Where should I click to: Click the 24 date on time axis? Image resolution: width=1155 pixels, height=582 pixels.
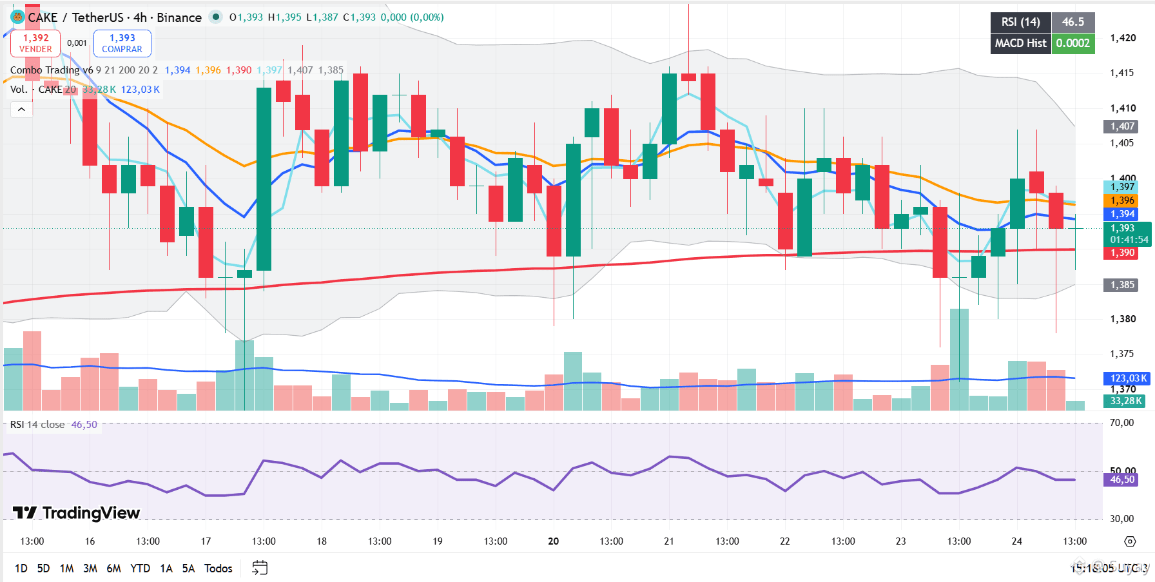tap(1016, 541)
